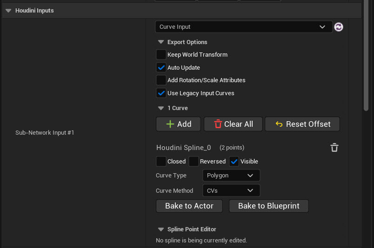Collapse the 1 Curve group

(161, 108)
